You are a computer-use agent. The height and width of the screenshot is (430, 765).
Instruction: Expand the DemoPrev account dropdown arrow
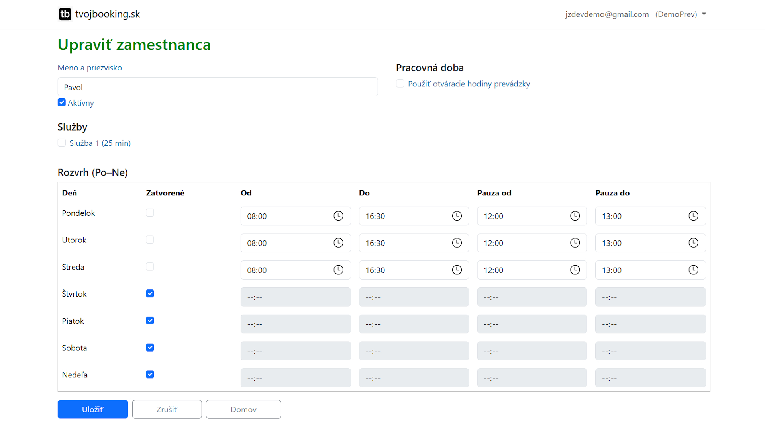click(x=704, y=14)
